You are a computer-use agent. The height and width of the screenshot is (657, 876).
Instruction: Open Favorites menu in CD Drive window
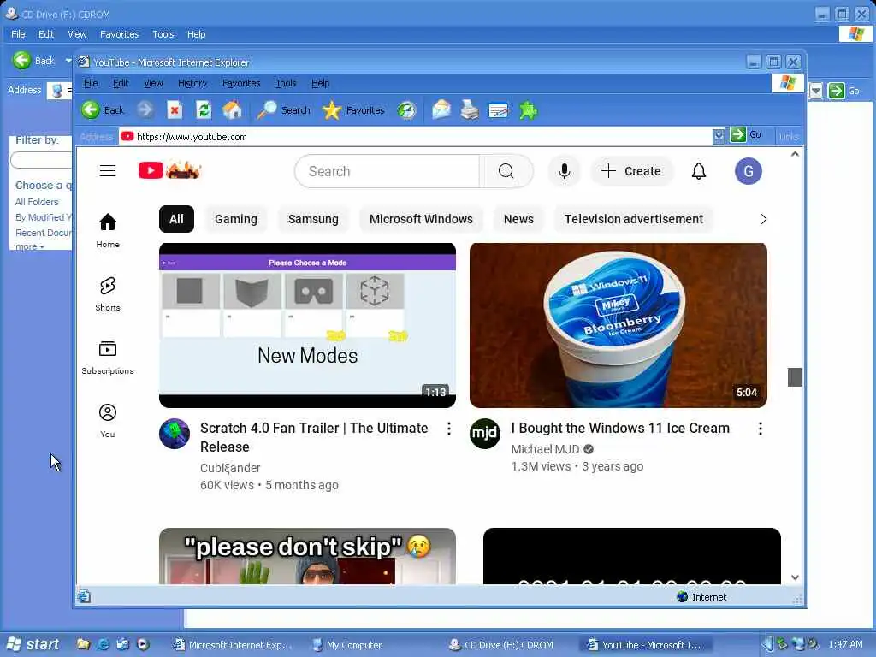[120, 34]
